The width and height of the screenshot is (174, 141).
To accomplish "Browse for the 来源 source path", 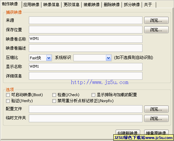I will [156, 20].
